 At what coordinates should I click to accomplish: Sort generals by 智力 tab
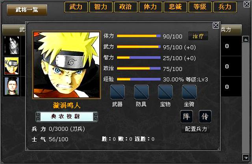pyautogui.click(x=101, y=7)
